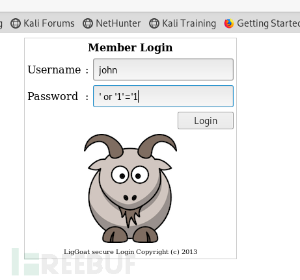Open the NetHunter bookmark label
300x280 pixels.
(118, 23)
